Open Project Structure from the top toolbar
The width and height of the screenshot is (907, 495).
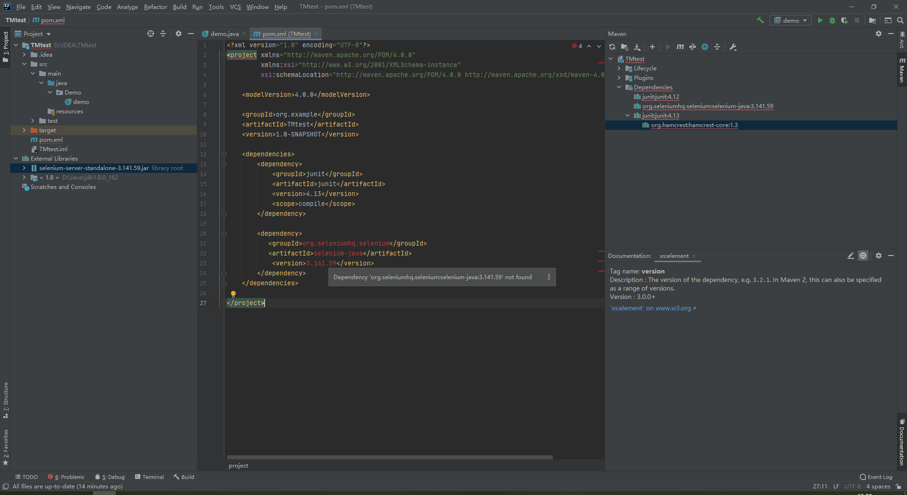coord(873,20)
